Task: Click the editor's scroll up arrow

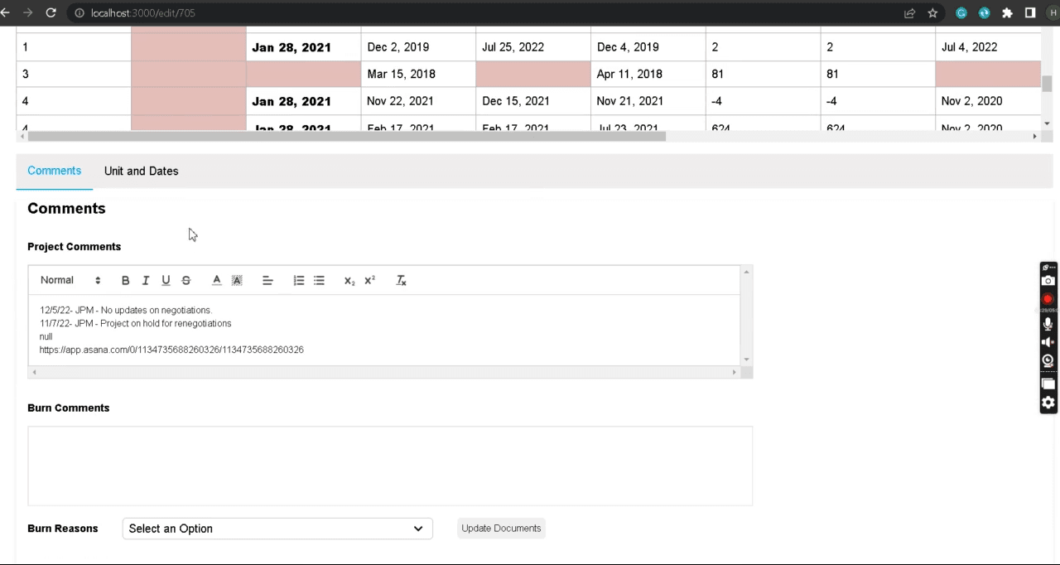Action: [746, 272]
